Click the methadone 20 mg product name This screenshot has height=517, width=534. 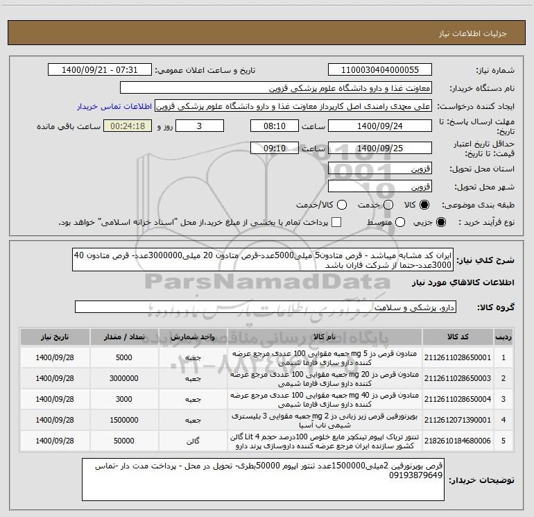point(325,379)
